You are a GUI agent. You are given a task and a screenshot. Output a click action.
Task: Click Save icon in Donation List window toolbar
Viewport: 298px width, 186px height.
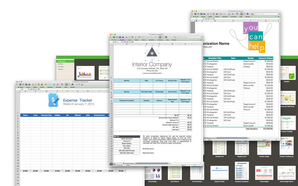(201, 14)
